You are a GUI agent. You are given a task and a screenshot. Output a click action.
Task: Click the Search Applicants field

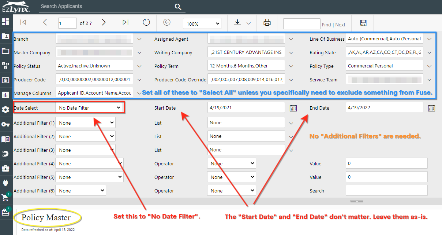pos(106,7)
